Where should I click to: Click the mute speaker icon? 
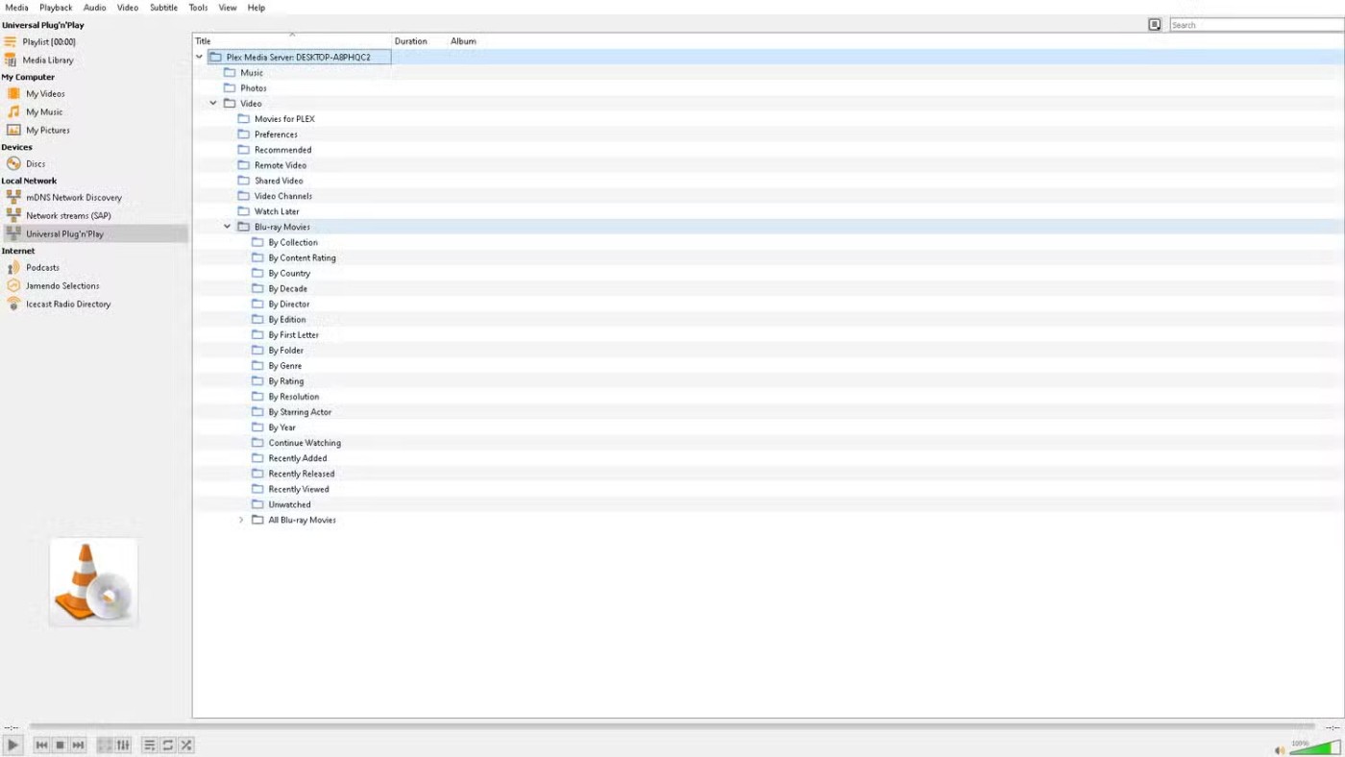tap(1279, 750)
